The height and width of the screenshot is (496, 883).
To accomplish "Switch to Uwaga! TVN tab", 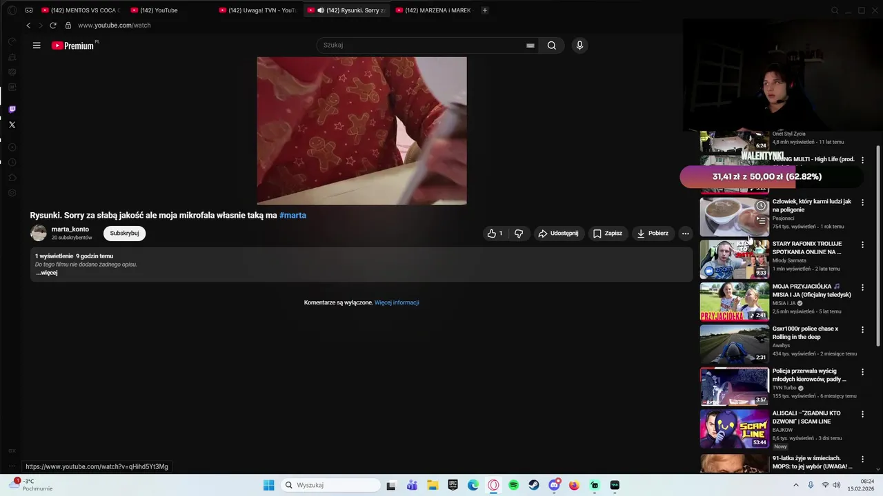I will 258,10.
